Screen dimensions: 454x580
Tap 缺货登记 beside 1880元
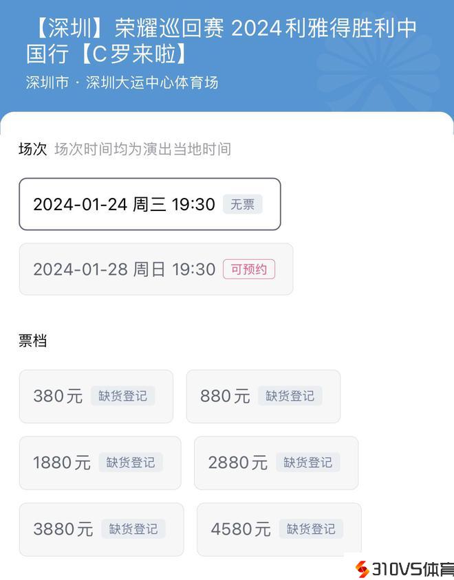coord(130,462)
